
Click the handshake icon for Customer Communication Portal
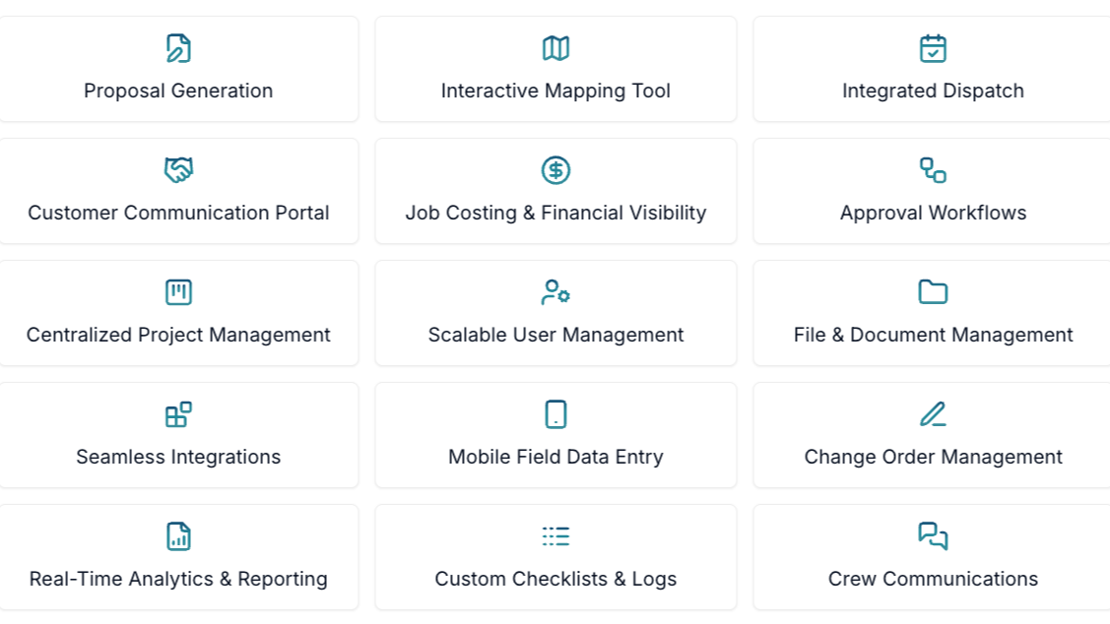[178, 170]
